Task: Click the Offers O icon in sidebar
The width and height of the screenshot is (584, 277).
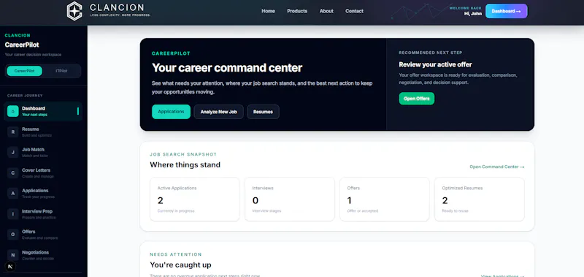Action: point(12,235)
